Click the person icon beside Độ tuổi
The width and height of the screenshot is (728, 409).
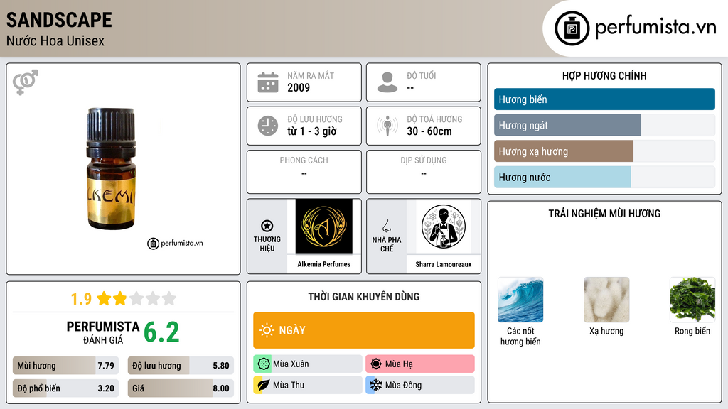coord(387,82)
